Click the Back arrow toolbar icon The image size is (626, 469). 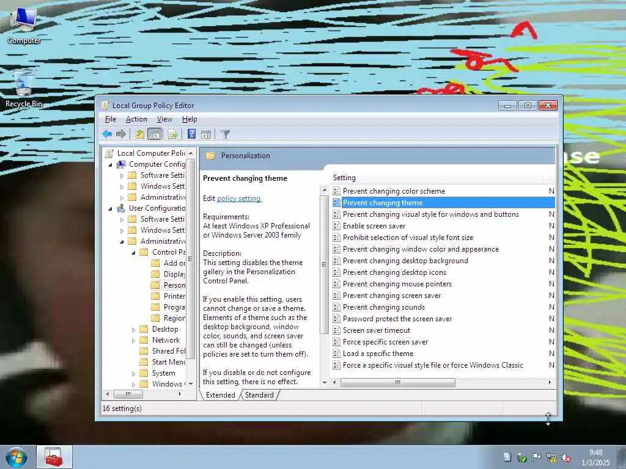coord(107,134)
